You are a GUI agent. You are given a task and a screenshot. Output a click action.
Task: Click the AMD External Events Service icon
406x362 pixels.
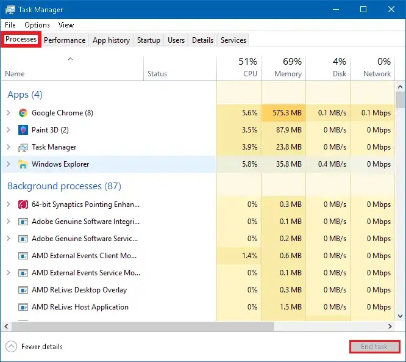click(23, 273)
